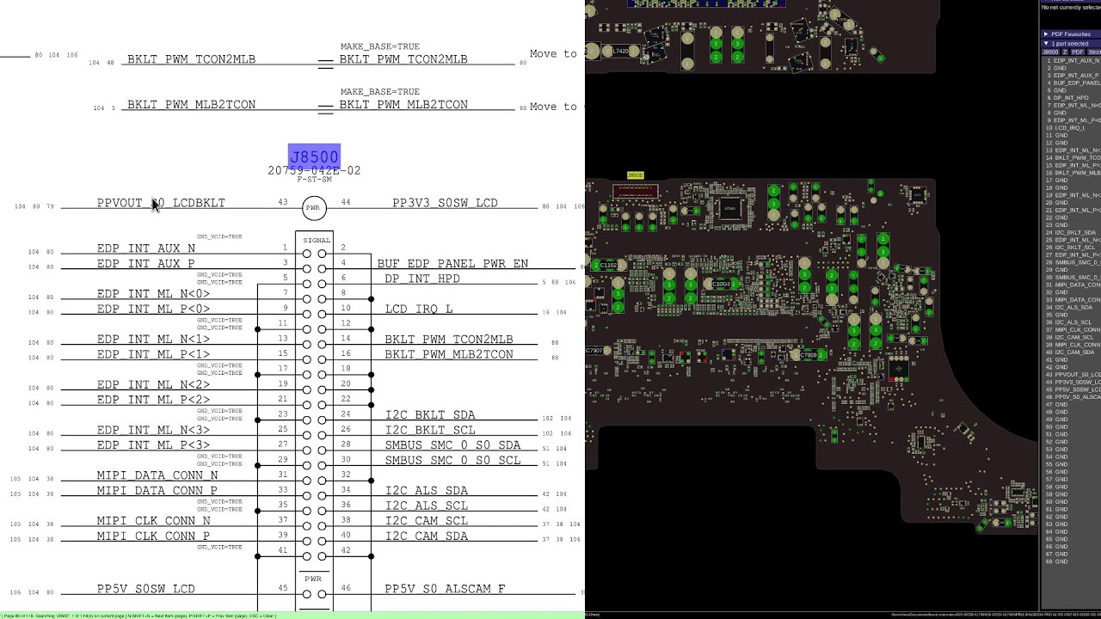The height and width of the screenshot is (619, 1101).
Task: Click EDP_INT_AUX_P net label in schematic
Action: click(x=145, y=263)
